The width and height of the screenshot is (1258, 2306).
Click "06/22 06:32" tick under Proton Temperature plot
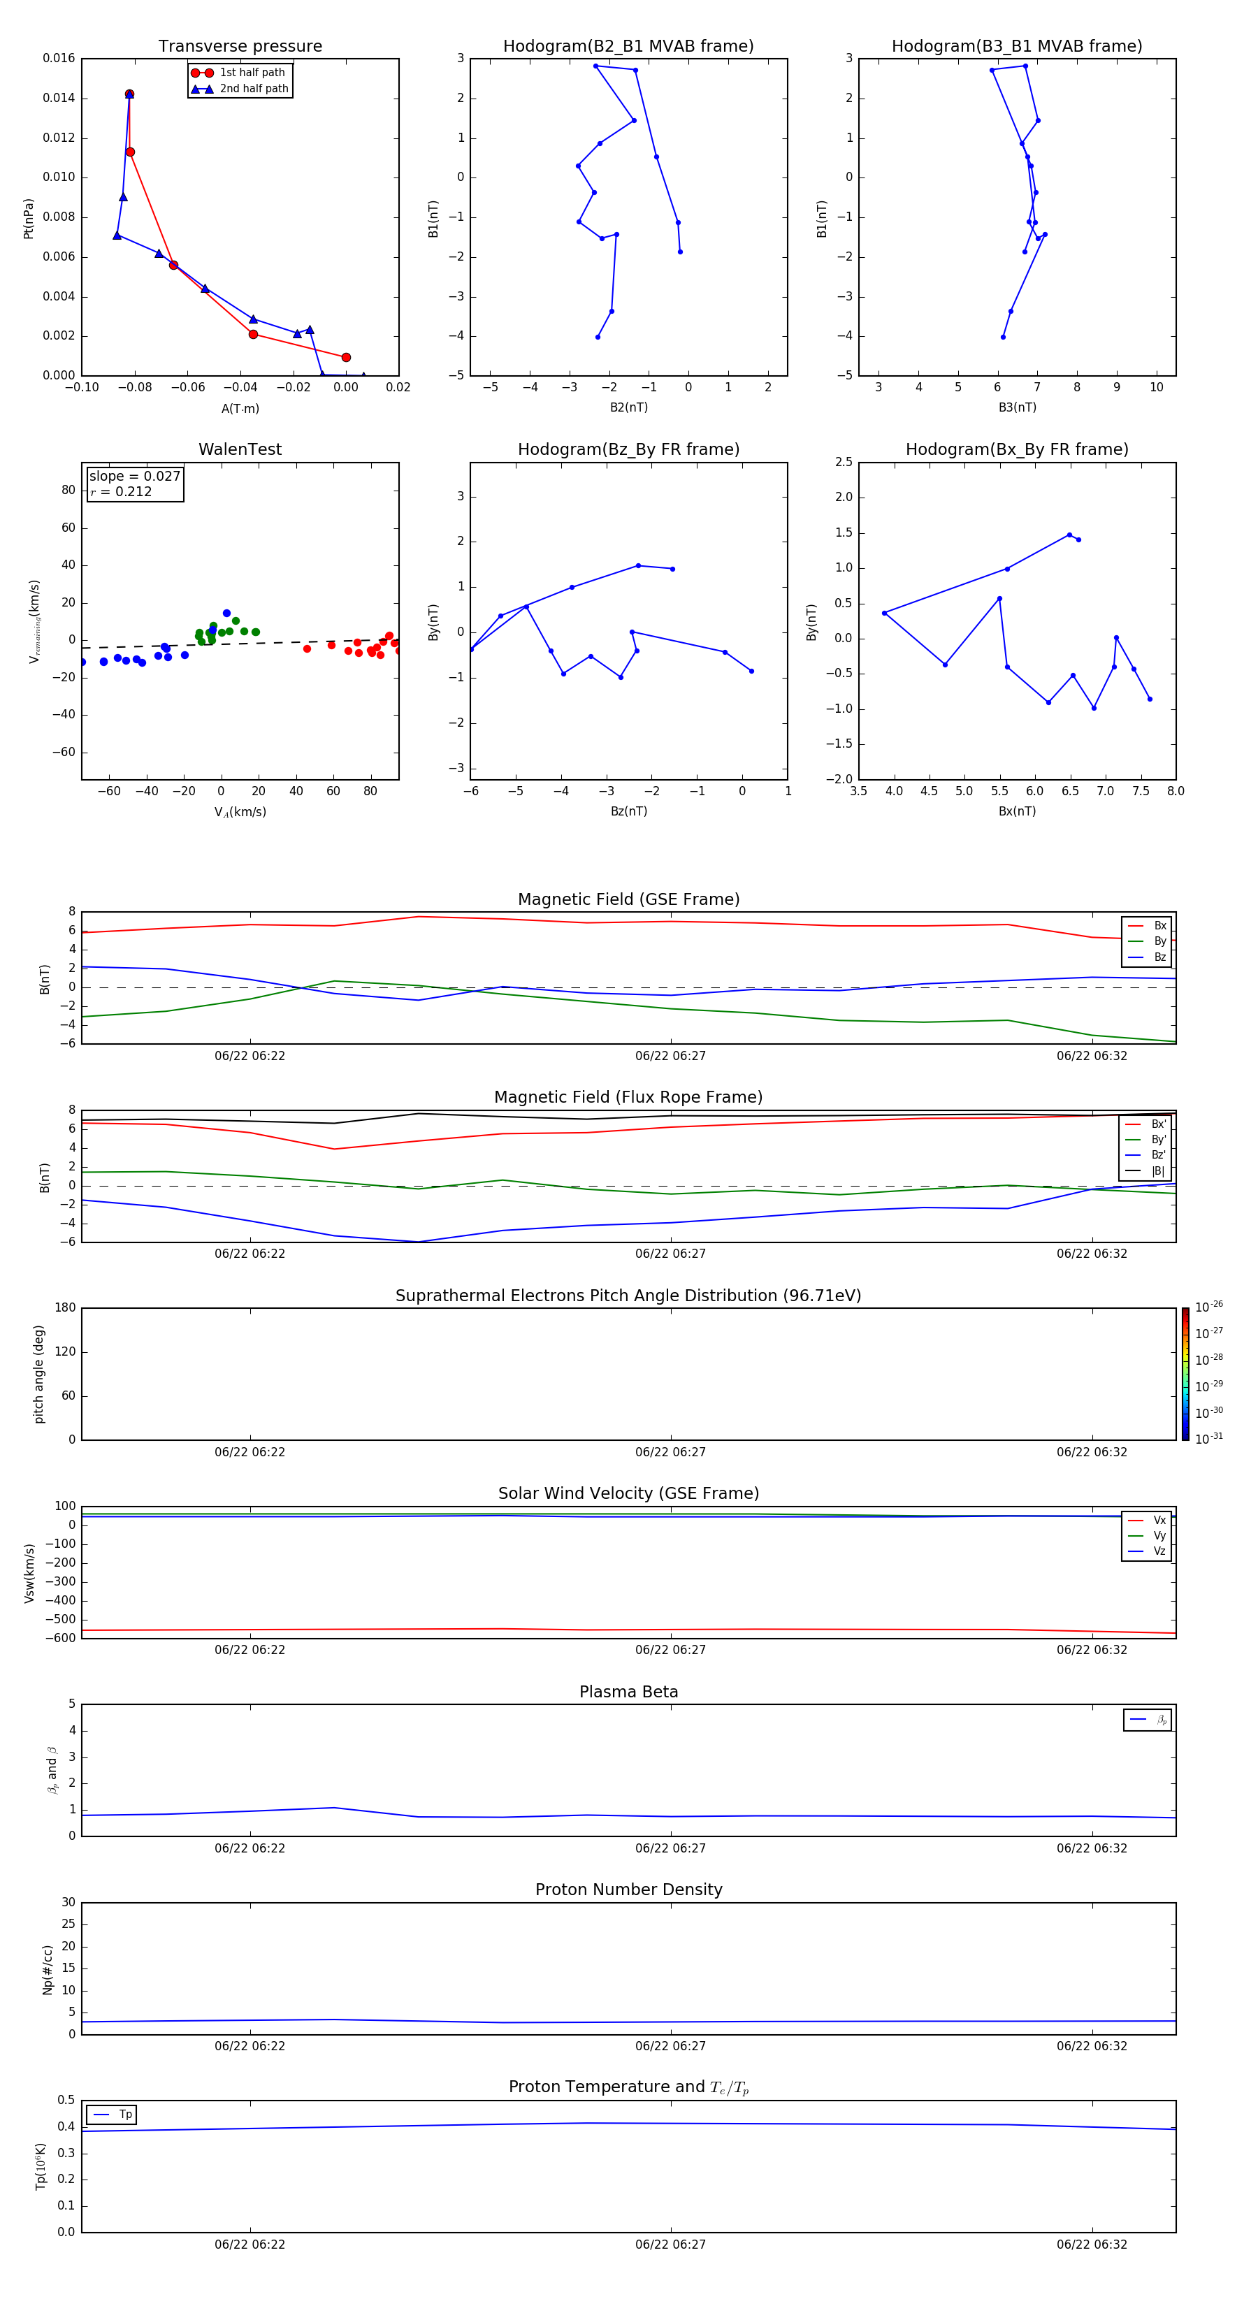point(1092,2245)
